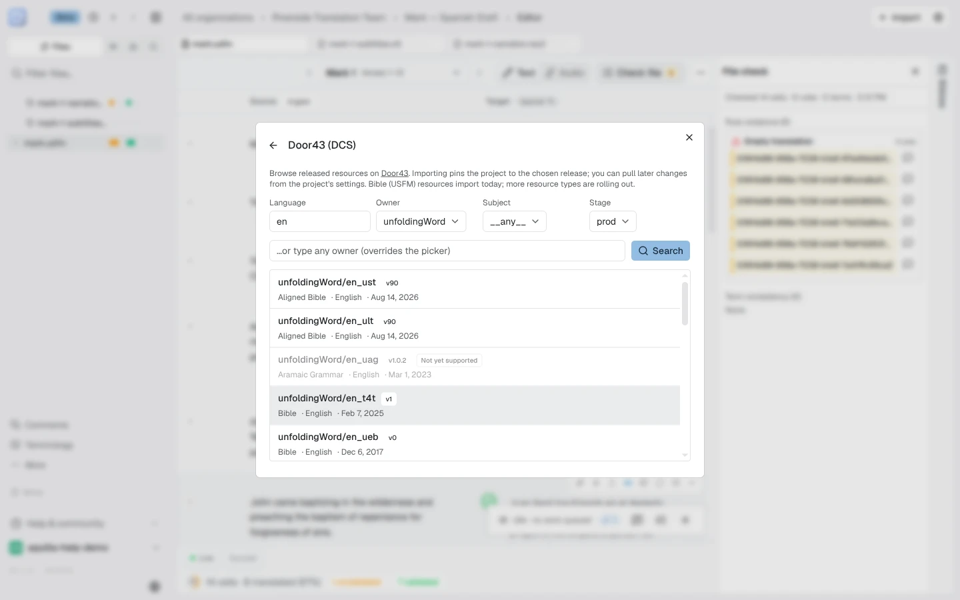Click the "Dec 6, 2017" date text

(x=362, y=452)
